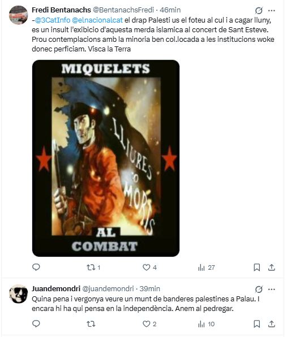Click the Grok icon on Juandemondri's tweet
This screenshot has width=287, height=337.
coord(259,290)
